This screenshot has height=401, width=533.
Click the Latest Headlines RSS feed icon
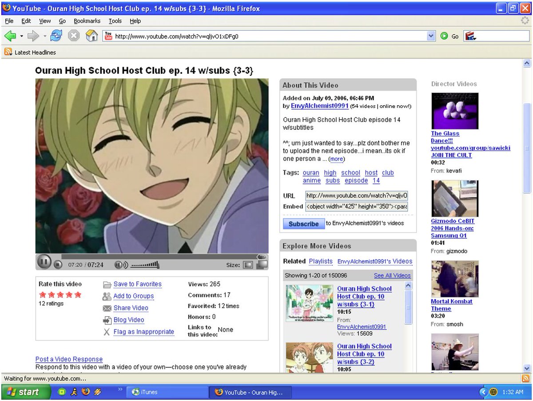[8, 52]
